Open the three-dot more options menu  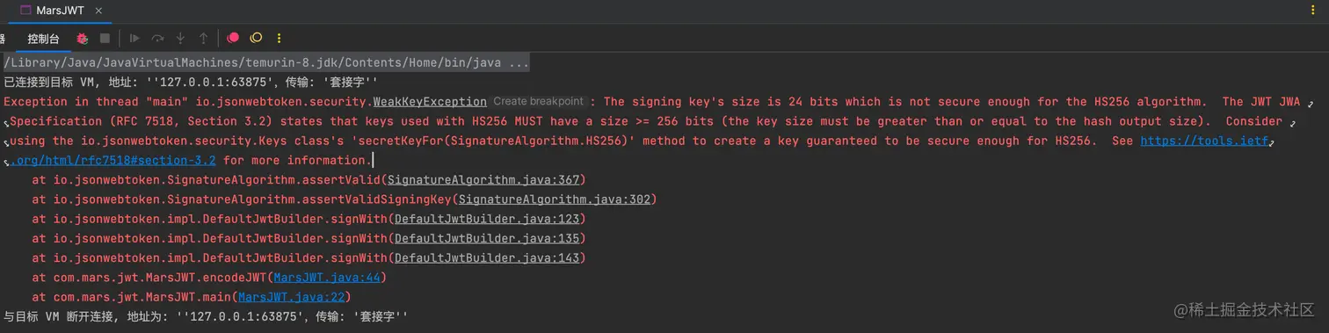280,39
